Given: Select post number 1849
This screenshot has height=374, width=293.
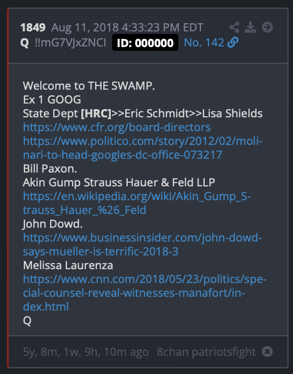Looking at the screenshot, I should (33, 28).
